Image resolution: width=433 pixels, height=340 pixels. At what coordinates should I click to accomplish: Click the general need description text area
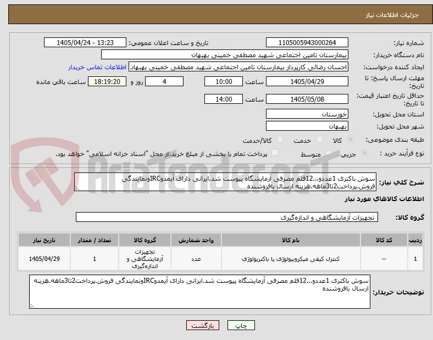pyautogui.click(x=225, y=182)
